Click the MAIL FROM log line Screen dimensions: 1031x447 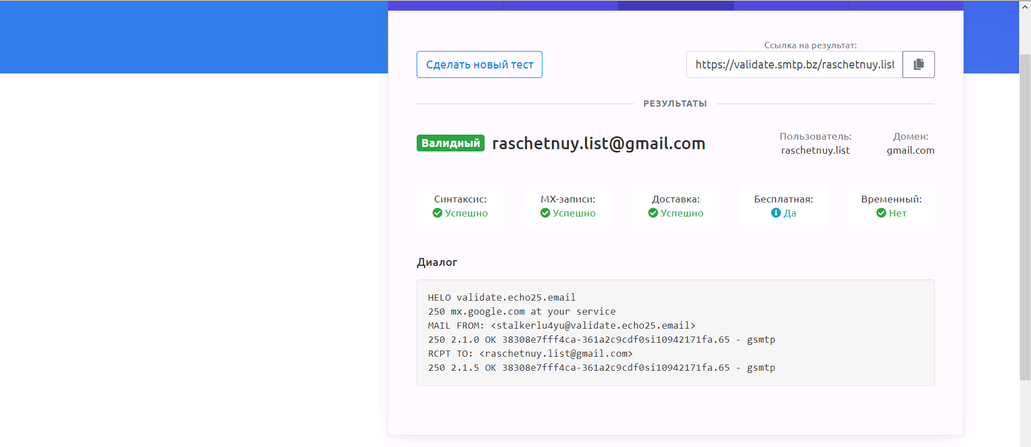pyautogui.click(x=562, y=325)
